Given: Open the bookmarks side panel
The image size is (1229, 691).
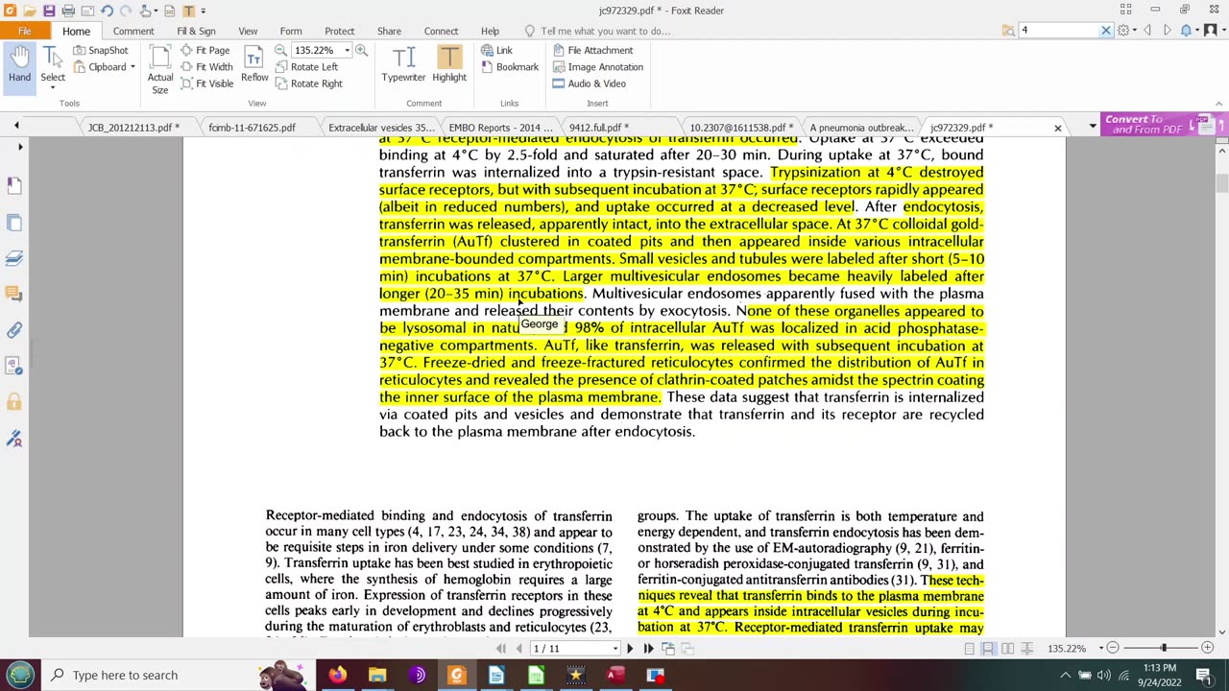Looking at the screenshot, I should click(14, 185).
